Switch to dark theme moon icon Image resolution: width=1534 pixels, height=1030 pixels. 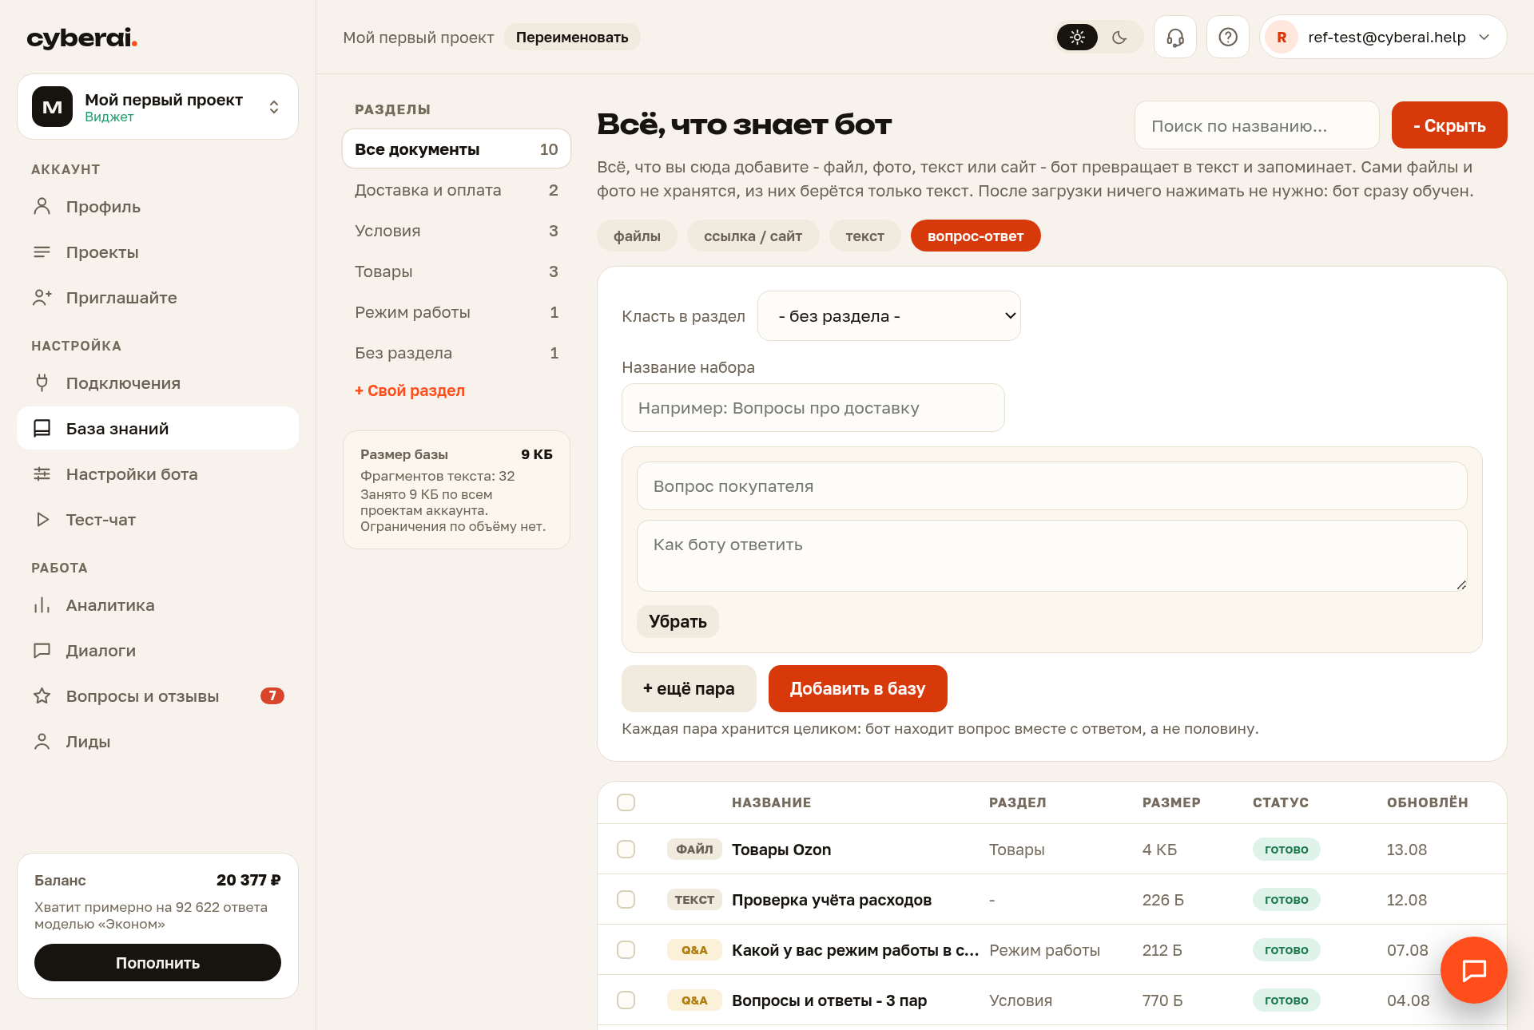1119,38
